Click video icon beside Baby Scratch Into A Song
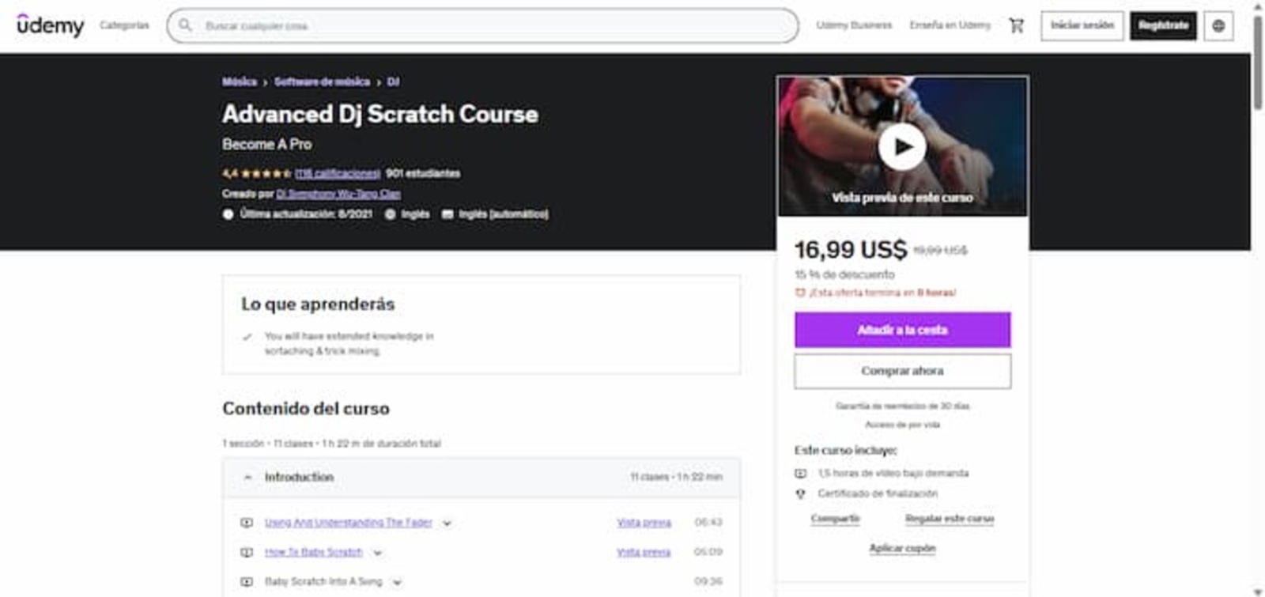This screenshot has height=597, width=1265. 247,581
